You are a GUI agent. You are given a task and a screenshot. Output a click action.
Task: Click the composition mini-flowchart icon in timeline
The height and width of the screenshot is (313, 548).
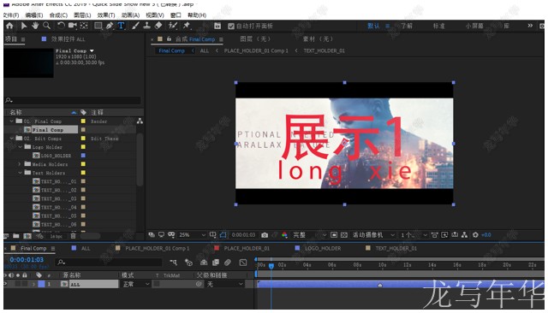click(173, 262)
